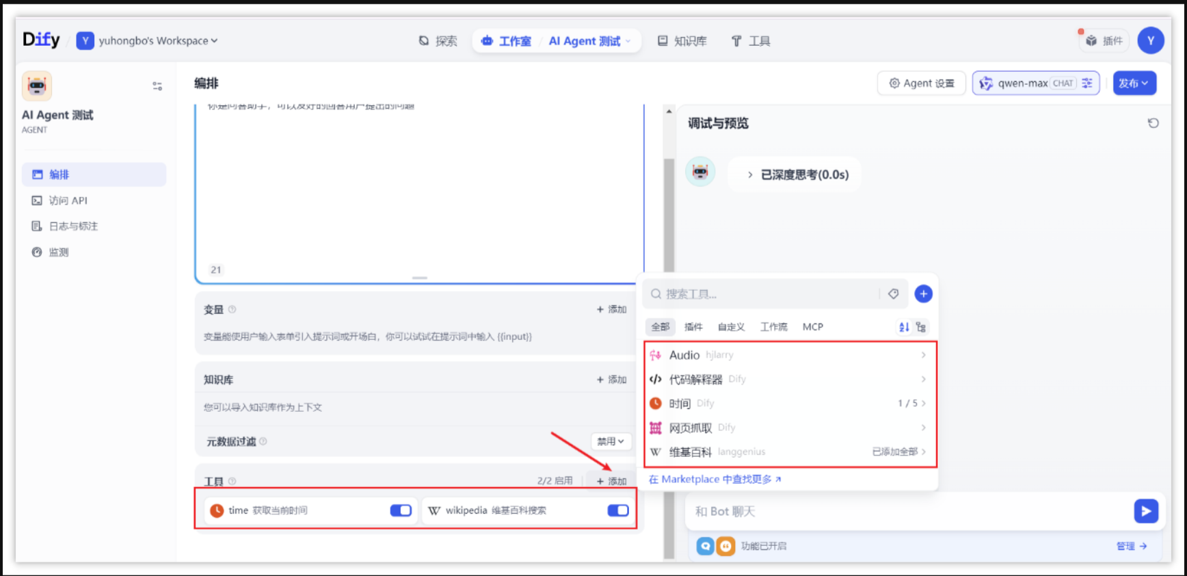Viewport: 1187px width, 576px height.
Task: Click the prompt editor resize handle bar
Action: coord(420,278)
